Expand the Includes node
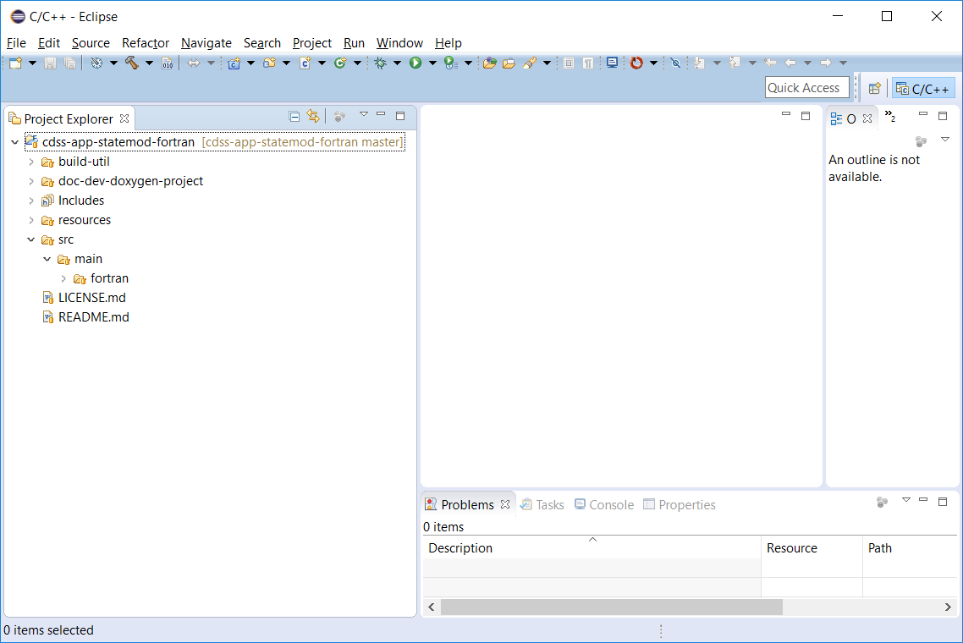The height and width of the screenshot is (643, 963). pyautogui.click(x=31, y=201)
